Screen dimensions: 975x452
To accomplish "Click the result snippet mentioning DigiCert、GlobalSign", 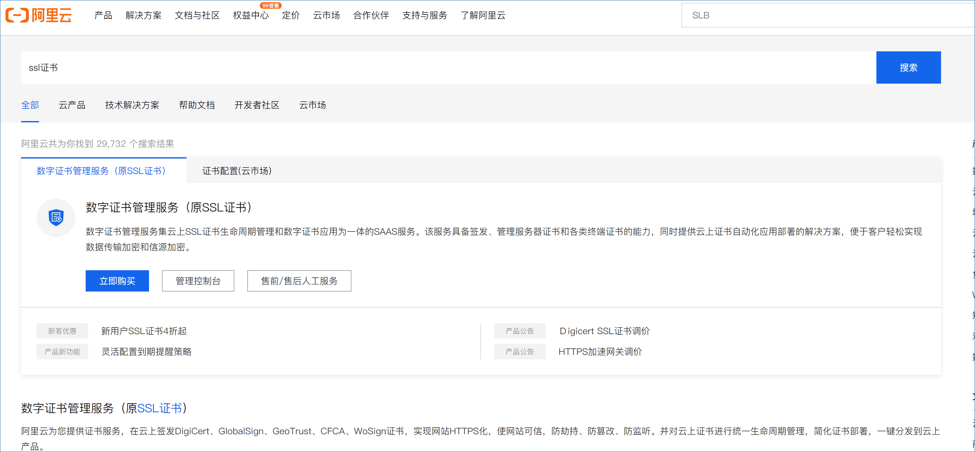I will [x=481, y=438].
